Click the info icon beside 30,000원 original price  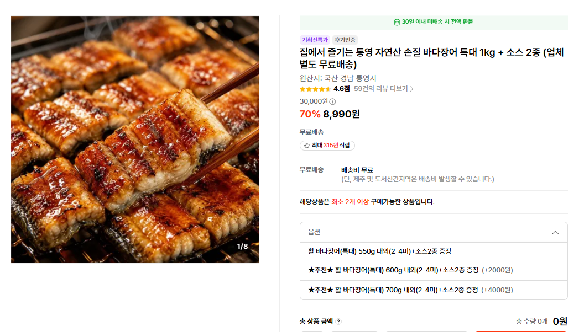click(332, 101)
